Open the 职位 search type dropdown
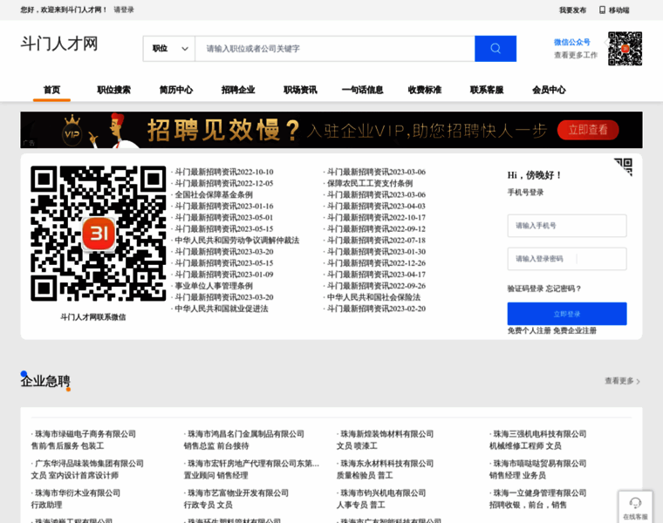Image resolution: width=663 pixels, height=523 pixels. point(169,49)
